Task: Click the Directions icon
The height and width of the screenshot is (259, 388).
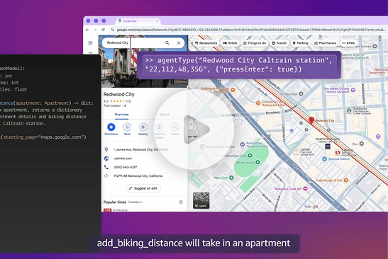Action: pos(111,127)
